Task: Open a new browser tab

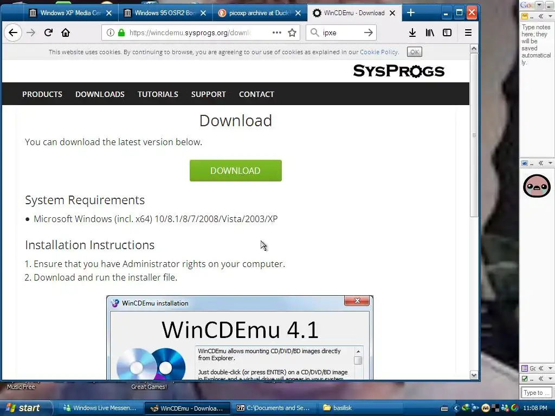Action: pos(411,13)
